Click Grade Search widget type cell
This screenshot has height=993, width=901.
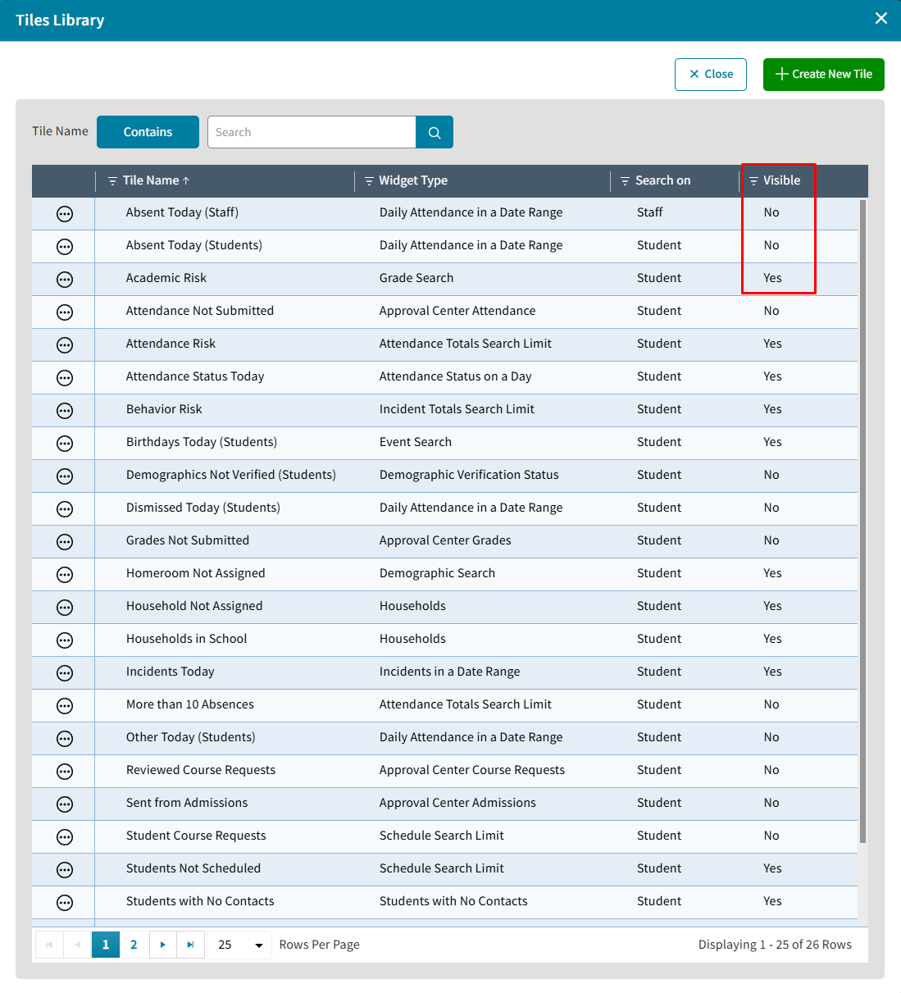coord(416,278)
